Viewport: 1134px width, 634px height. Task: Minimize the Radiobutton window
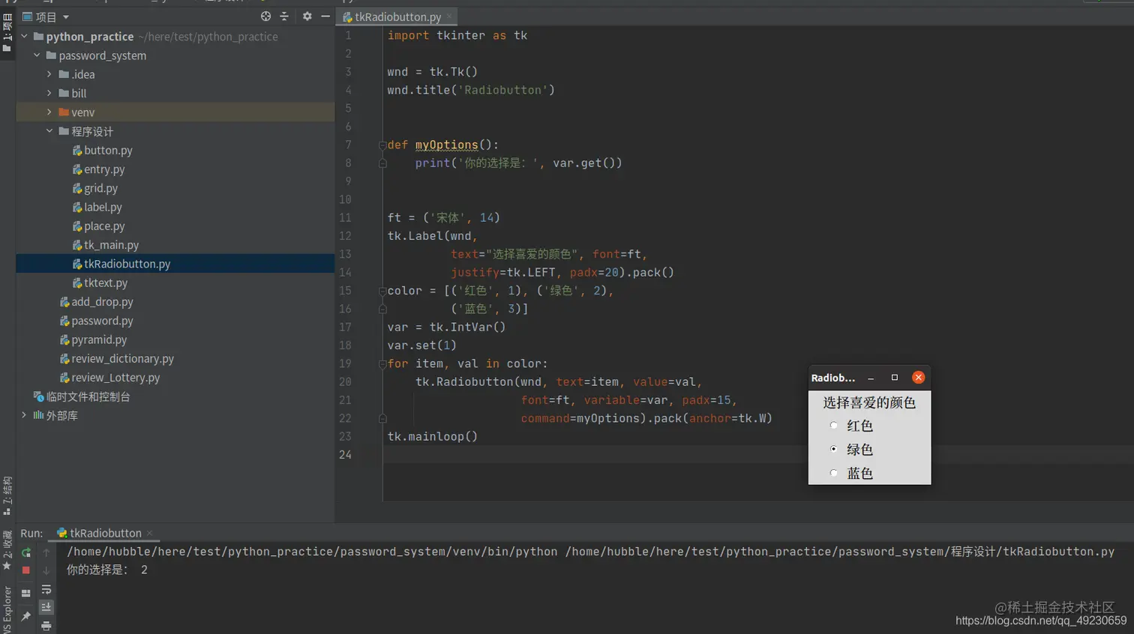click(x=871, y=378)
